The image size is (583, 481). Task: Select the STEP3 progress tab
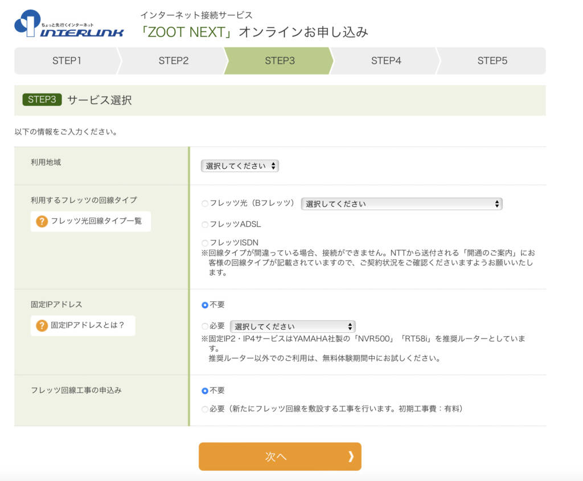tap(280, 60)
